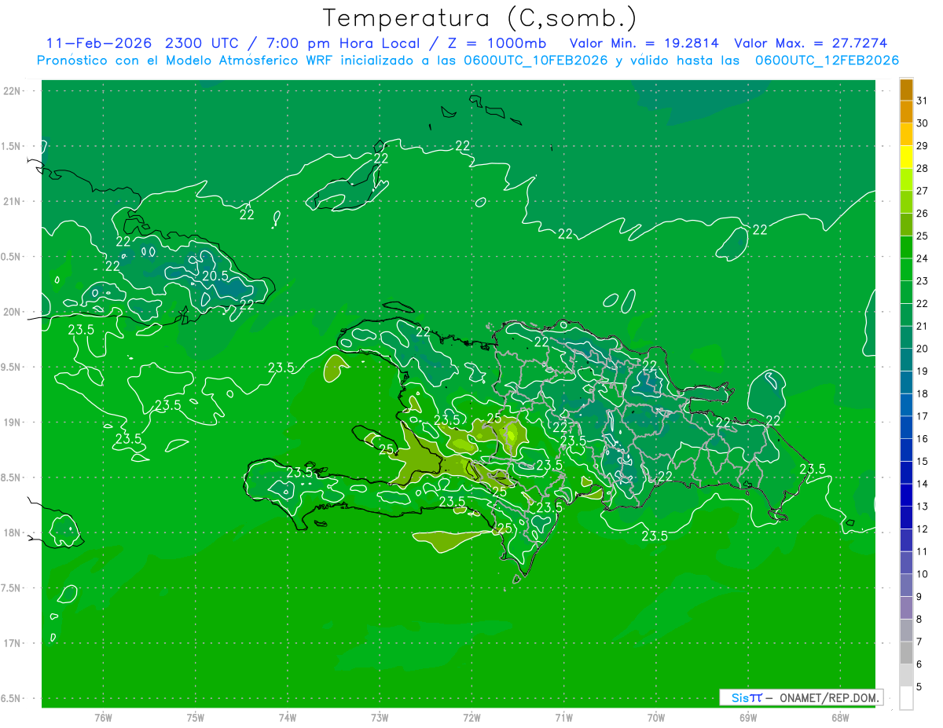943x728 pixels.
Task: Pick the lime swatch between 27 and 28
Action: click(x=906, y=179)
